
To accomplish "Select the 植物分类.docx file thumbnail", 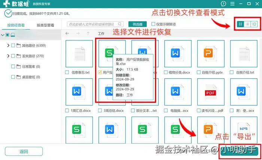I will [x=178, y=54].
